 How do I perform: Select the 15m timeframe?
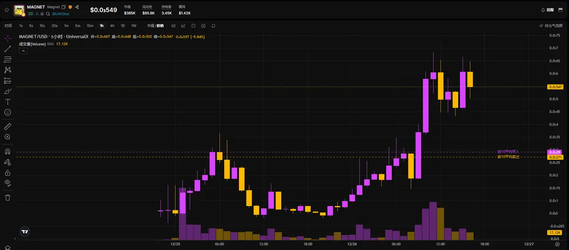pyautogui.click(x=90, y=26)
